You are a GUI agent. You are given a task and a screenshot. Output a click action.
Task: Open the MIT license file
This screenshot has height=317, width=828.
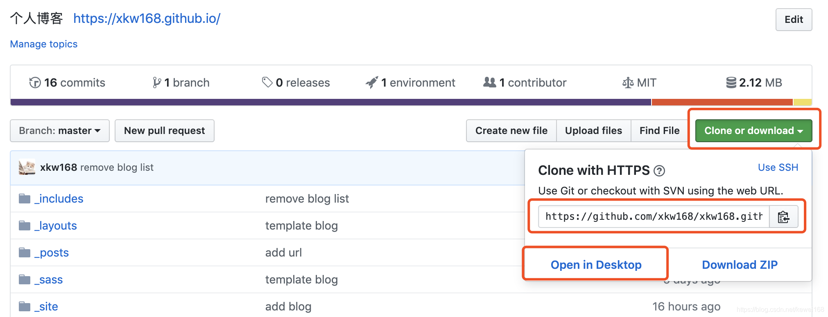pos(639,83)
